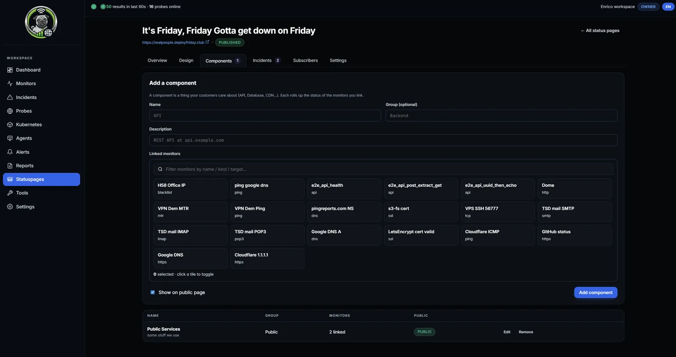The width and height of the screenshot is (676, 357).
Task: Click the Settings gear icon in the sidebar
Action: point(10,207)
